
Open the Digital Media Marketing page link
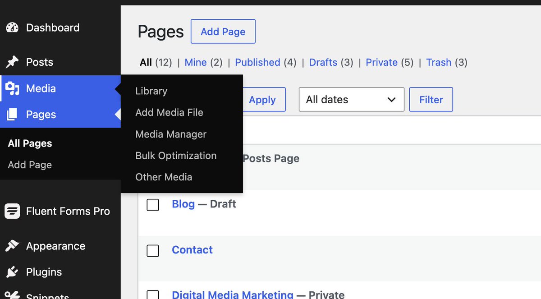point(233,294)
